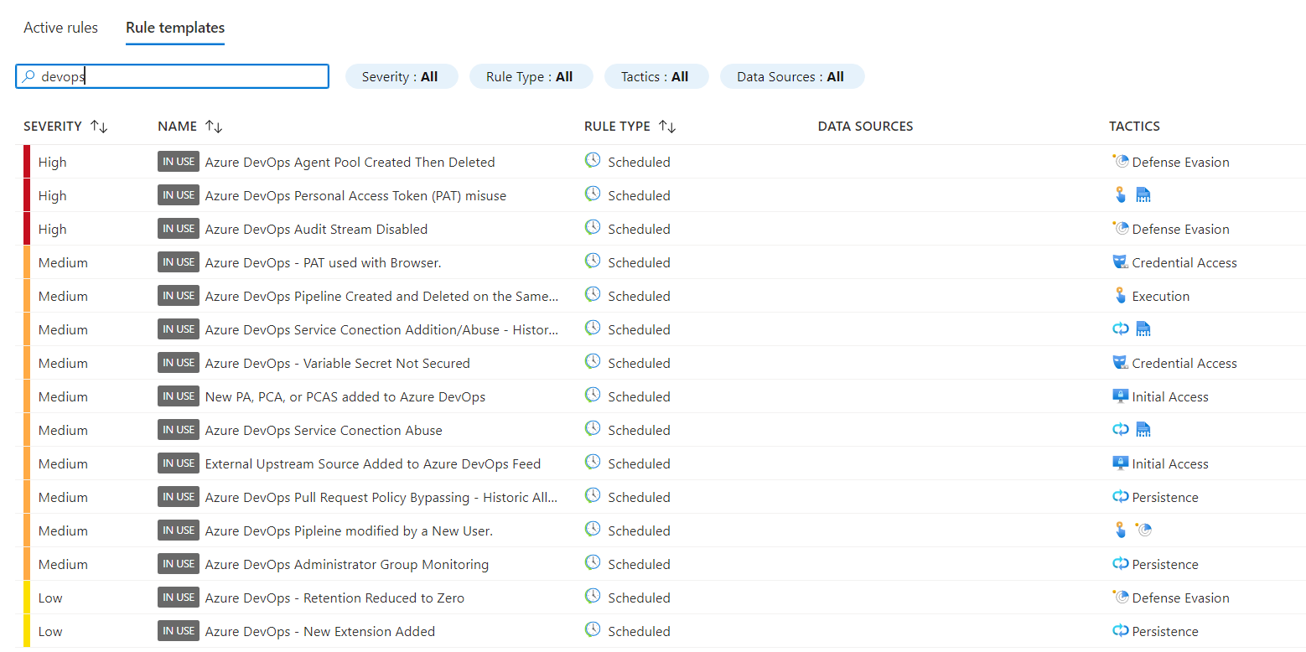Open the Data Sources filter dropdown
Image resolution: width=1306 pixels, height=652 pixels.
[x=792, y=76]
